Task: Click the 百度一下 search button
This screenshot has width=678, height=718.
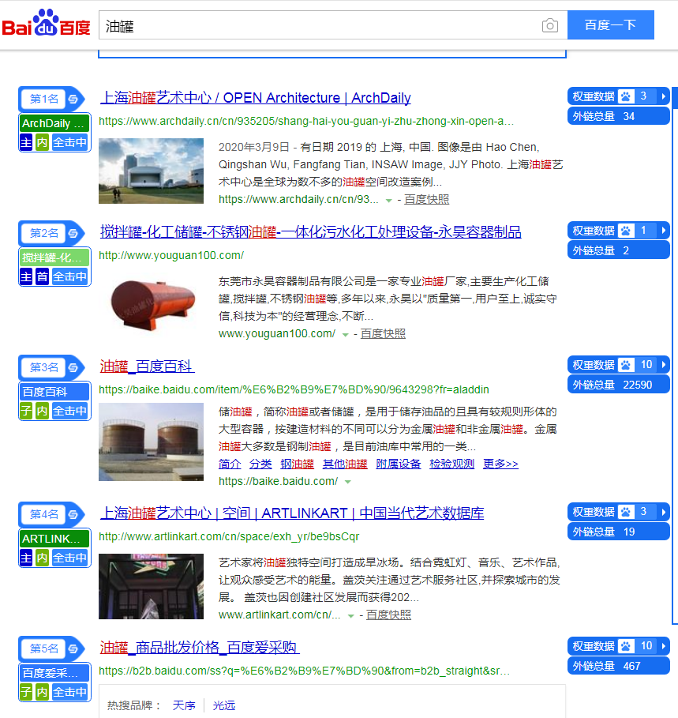Action: 611,25
